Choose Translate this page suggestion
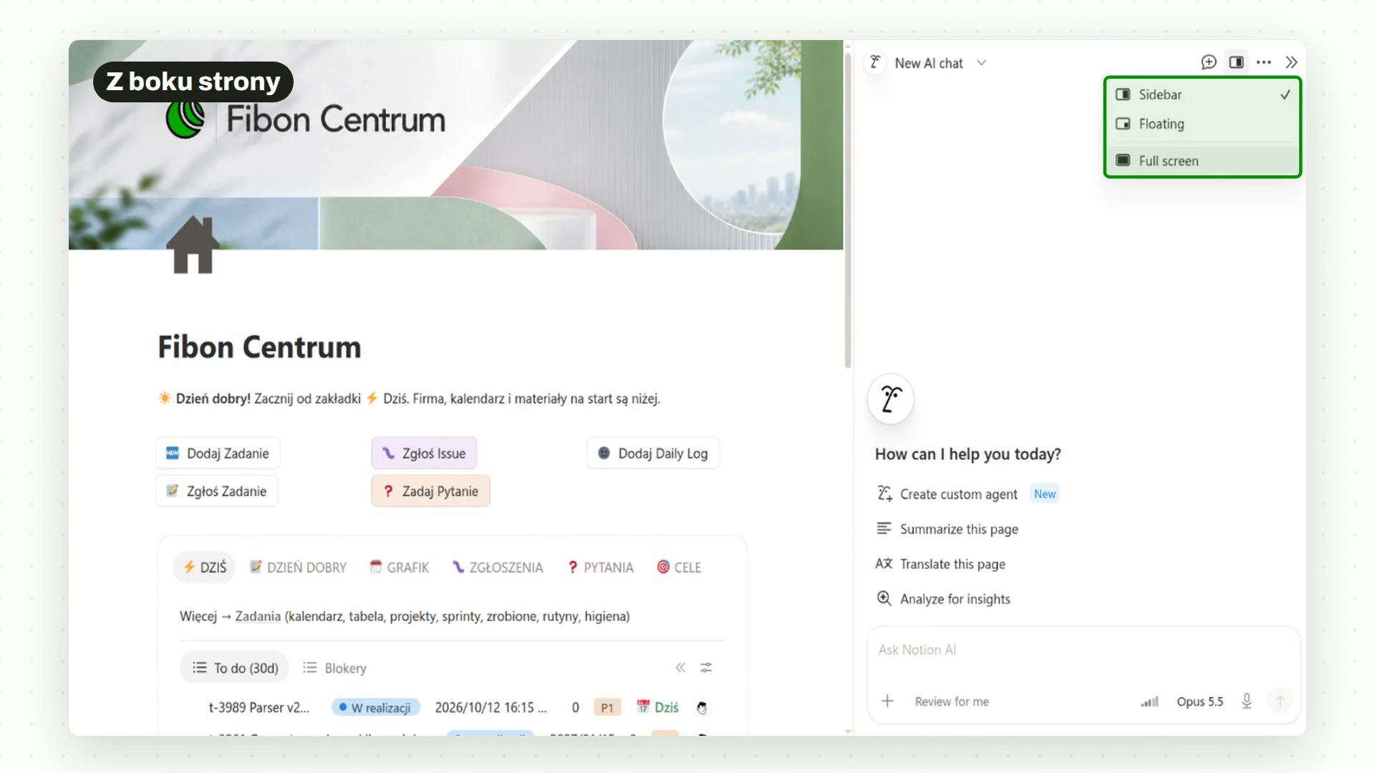The height and width of the screenshot is (773, 1375). 940,564
